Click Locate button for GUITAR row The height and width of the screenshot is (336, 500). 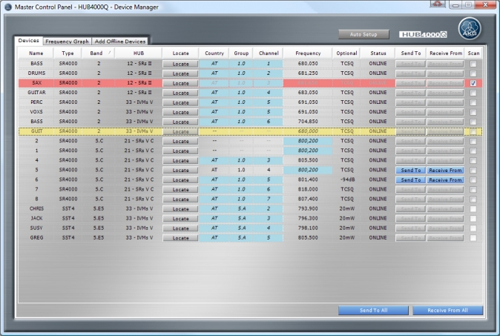tap(180, 93)
